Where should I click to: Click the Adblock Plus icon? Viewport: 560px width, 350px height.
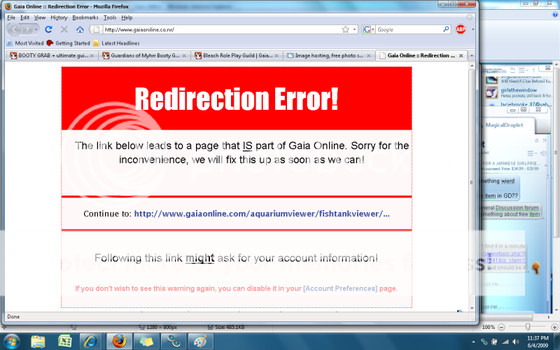[461, 29]
